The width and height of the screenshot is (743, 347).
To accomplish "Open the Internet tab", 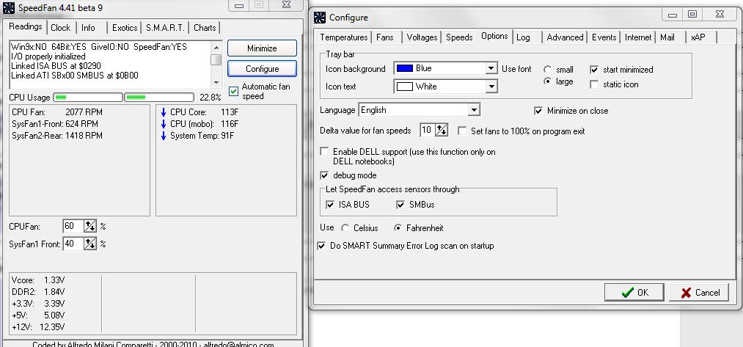I will click(x=638, y=37).
